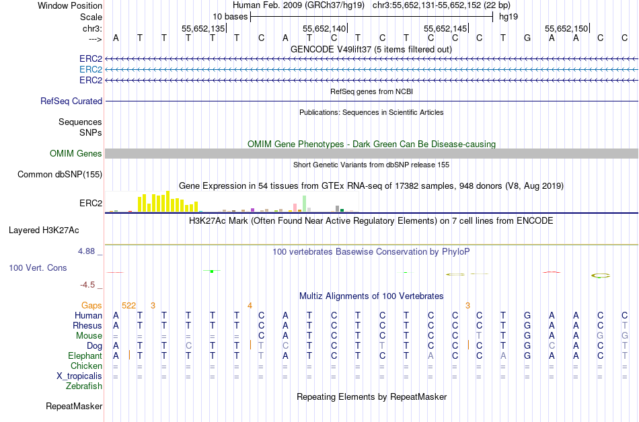Click the orange 4 gap count
The height and width of the screenshot is (422, 639).
250,306
